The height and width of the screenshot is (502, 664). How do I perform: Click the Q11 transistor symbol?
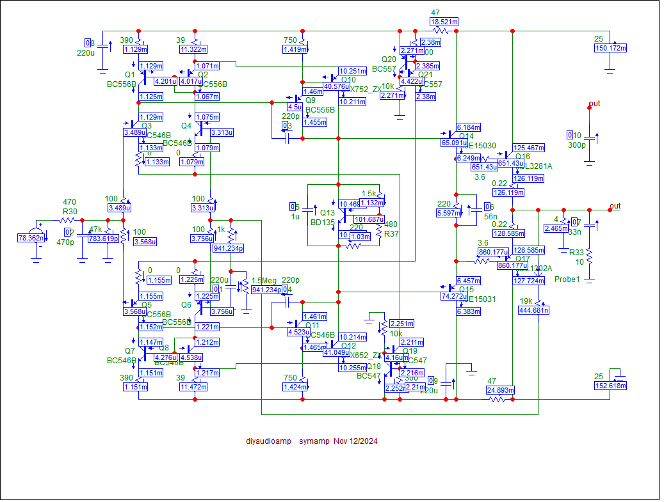[299, 324]
